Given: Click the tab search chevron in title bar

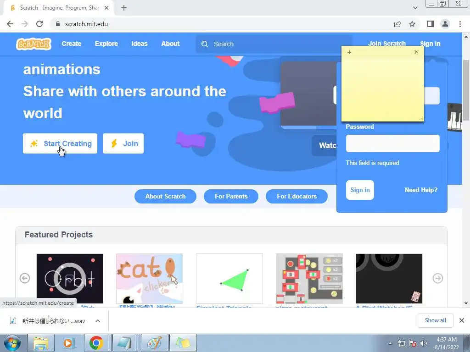Looking at the screenshot, I should tap(415, 8).
